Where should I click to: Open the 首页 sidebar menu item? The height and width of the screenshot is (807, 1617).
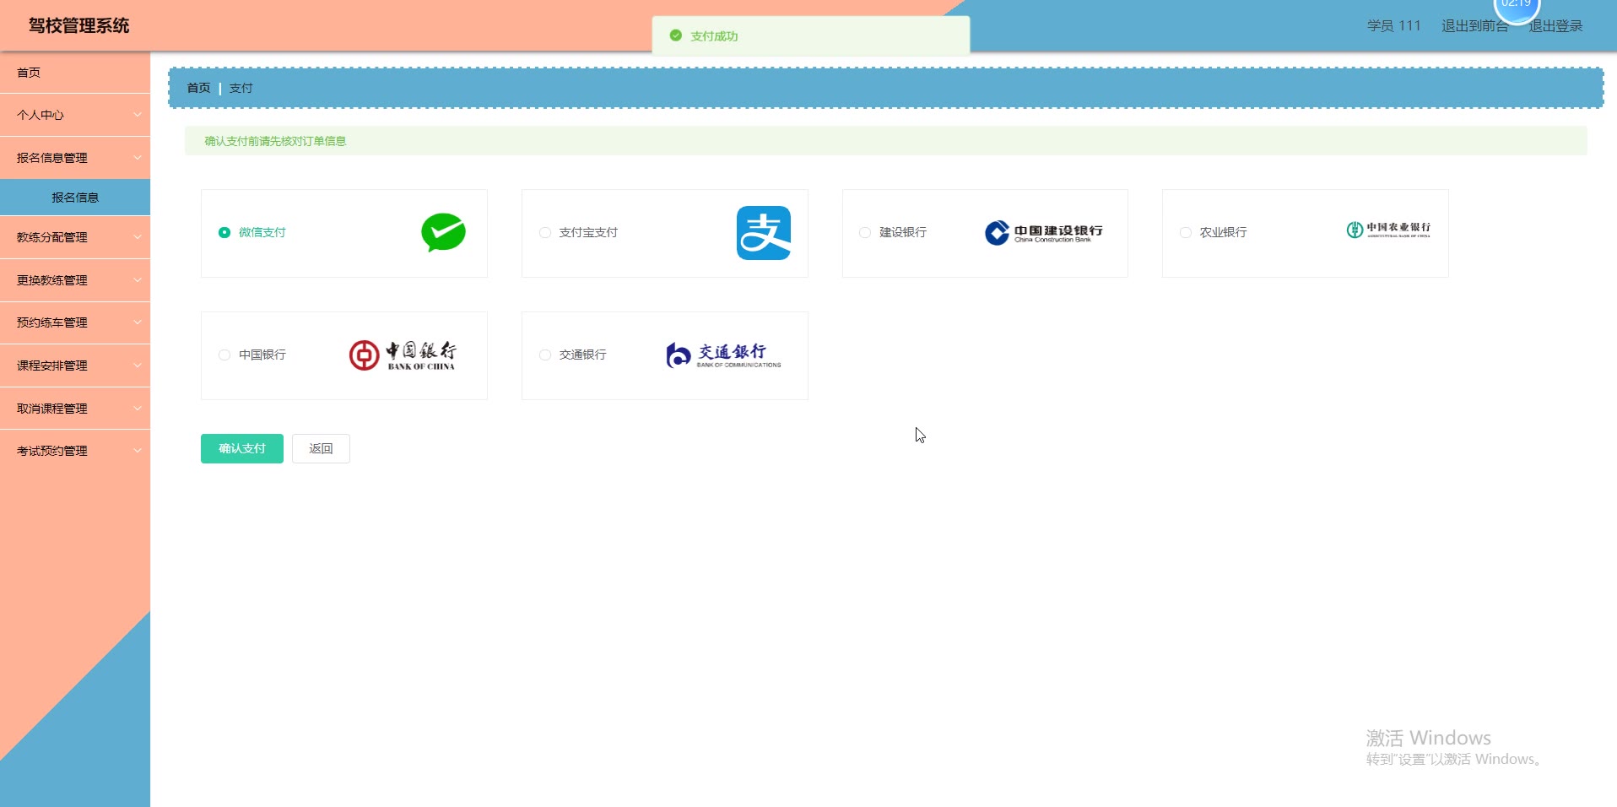[75, 73]
